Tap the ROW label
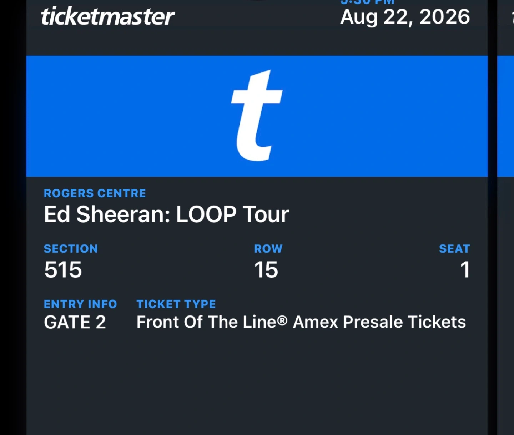514x435 pixels. tap(268, 249)
